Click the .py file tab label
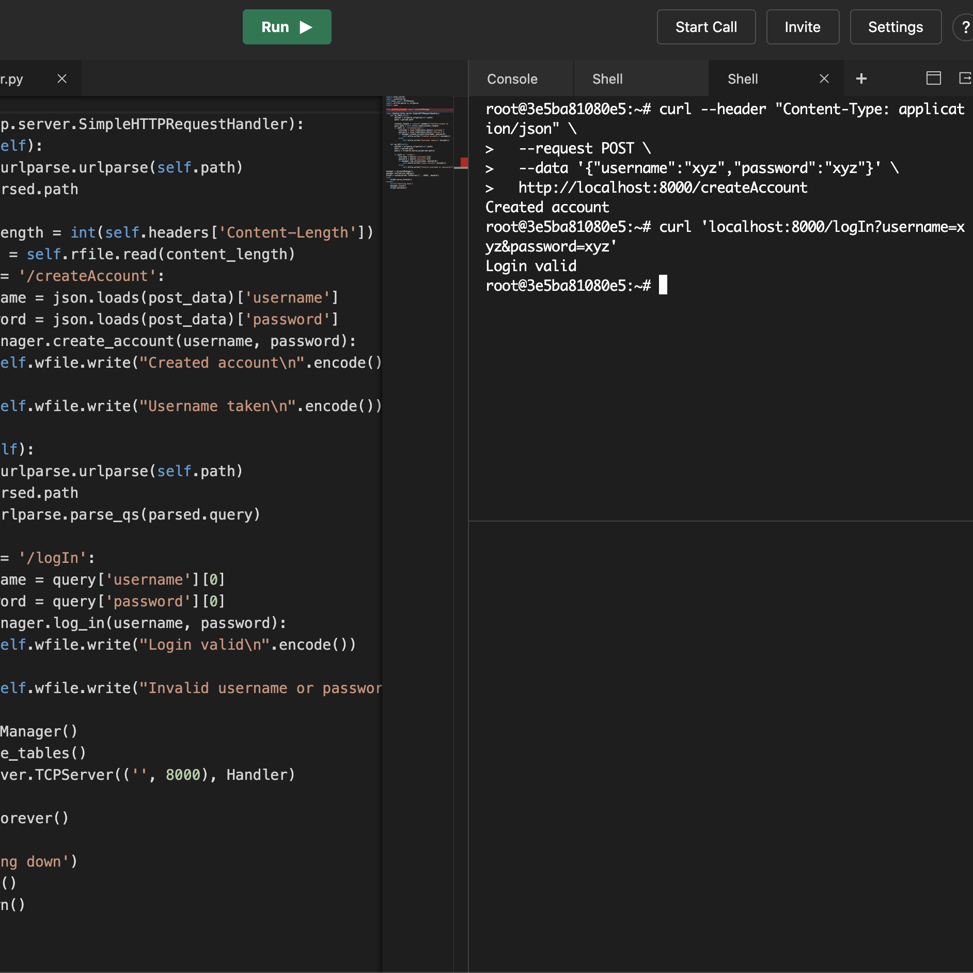The width and height of the screenshot is (973, 973). (12, 79)
